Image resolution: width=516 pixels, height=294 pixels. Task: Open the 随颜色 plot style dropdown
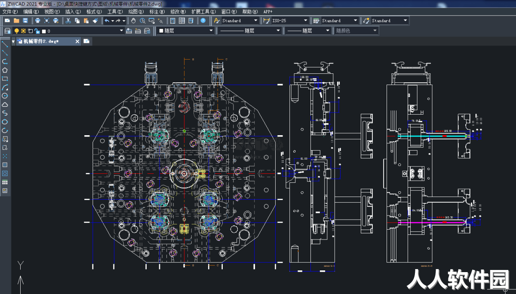click(356, 31)
